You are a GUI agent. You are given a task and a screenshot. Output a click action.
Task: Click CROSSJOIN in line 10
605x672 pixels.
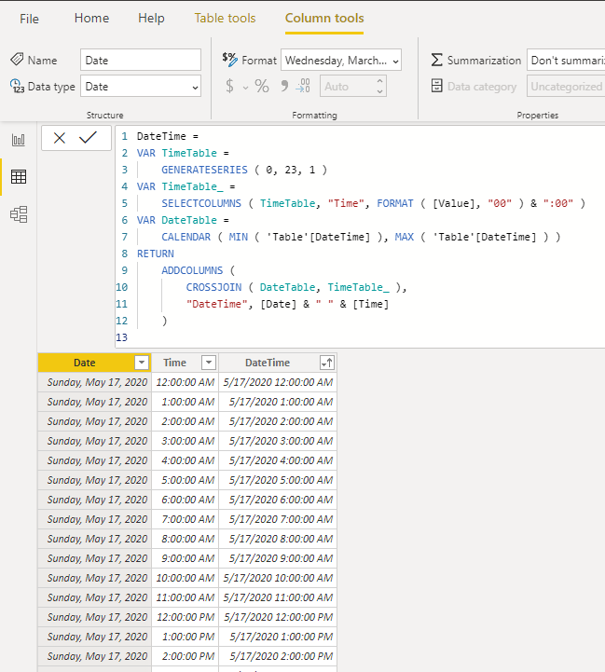point(213,287)
